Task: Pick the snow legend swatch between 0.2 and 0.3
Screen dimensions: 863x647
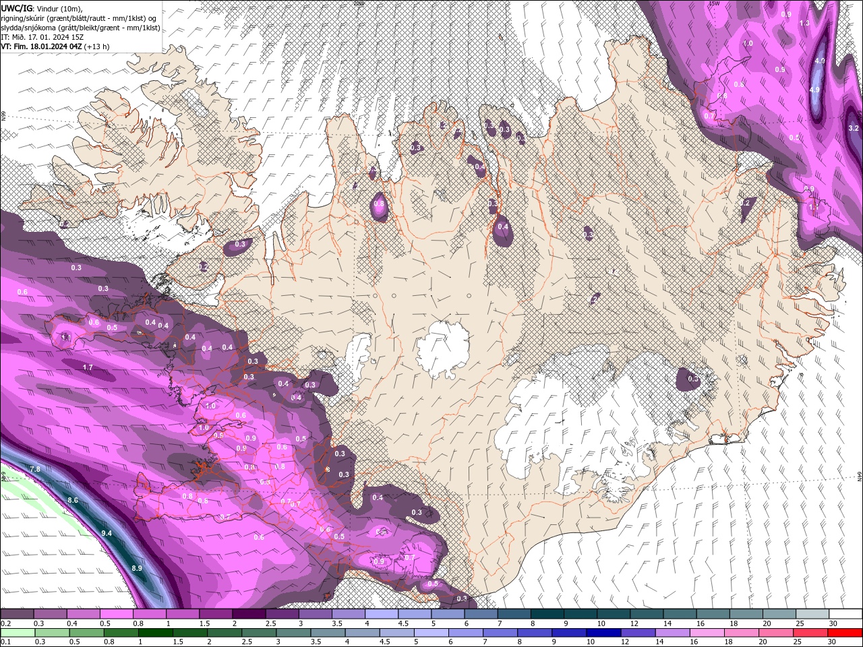Action: tap(17, 614)
